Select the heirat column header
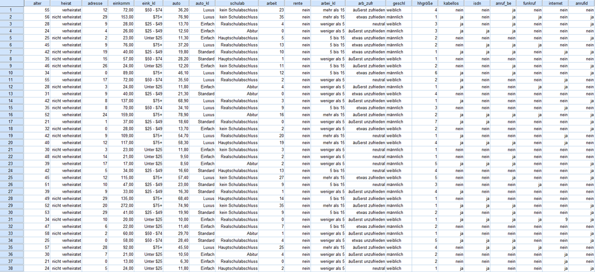The image size is (595, 272). point(66,3)
